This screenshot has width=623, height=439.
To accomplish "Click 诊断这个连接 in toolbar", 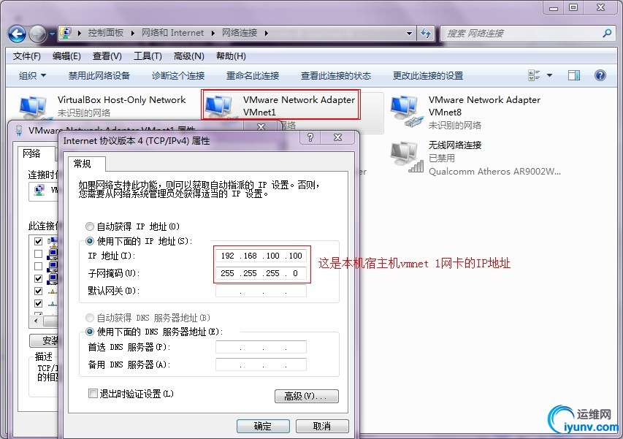I will click(x=178, y=75).
